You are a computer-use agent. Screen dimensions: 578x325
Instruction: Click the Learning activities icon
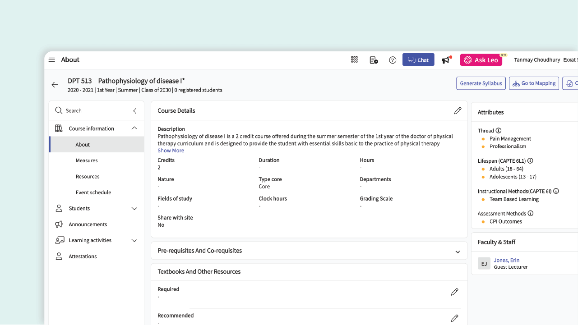point(59,240)
